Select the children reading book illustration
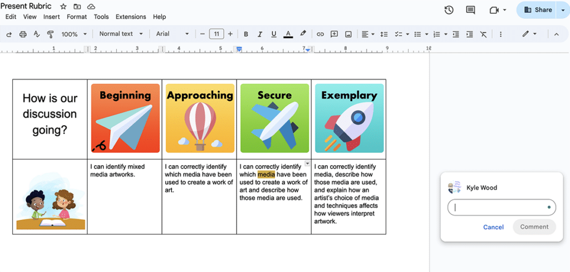The width and height of the screenshot is (570, 272). (50, 202)
